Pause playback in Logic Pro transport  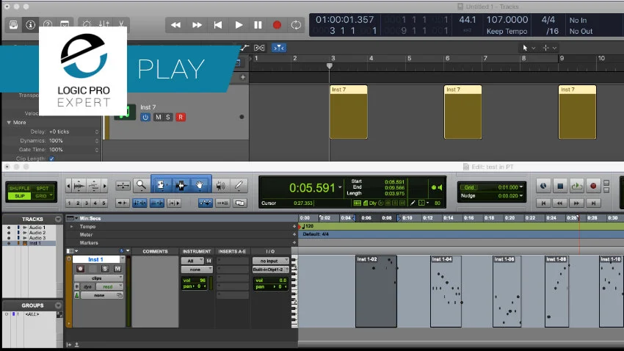[258, 25]
